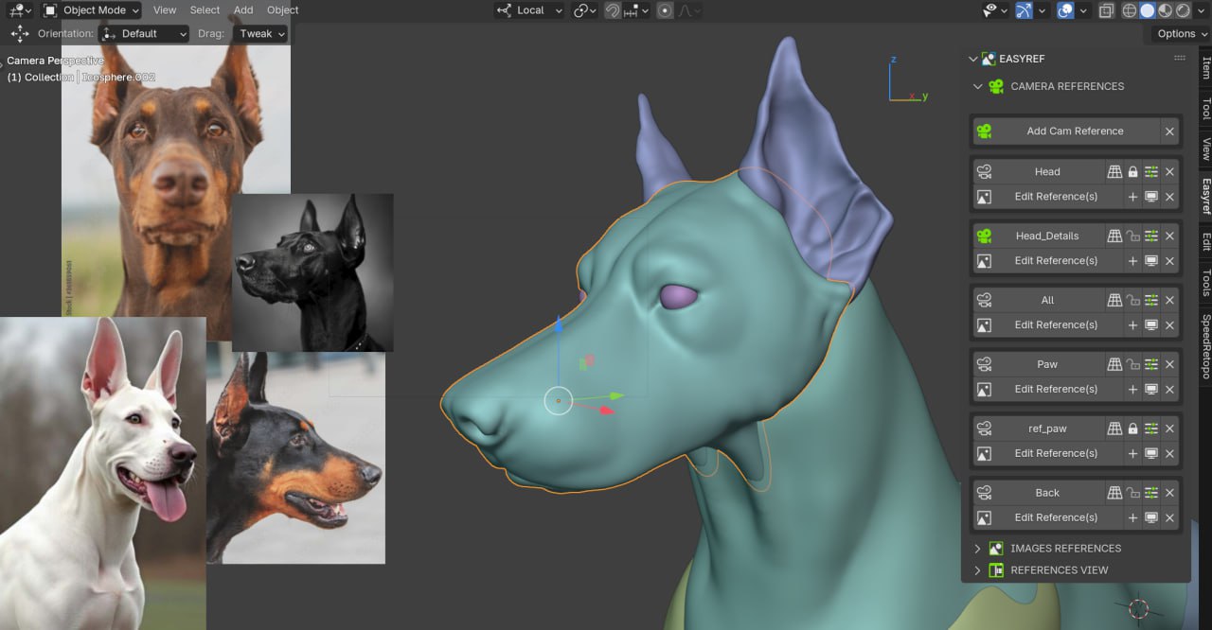Toggle snapping magnet in the header
Image resolution: width=1212 pixels, height=630 pixels.
pos(614,10)
